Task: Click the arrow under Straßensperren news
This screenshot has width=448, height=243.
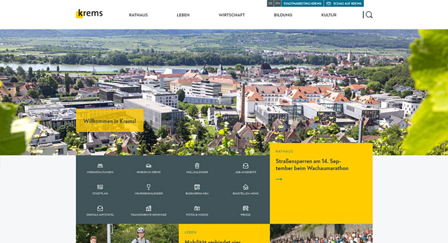Action: click(x=279, y=179)
